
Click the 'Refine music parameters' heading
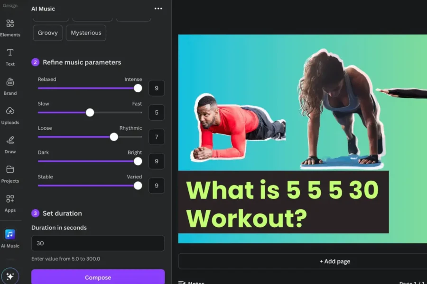pos(82,62)
